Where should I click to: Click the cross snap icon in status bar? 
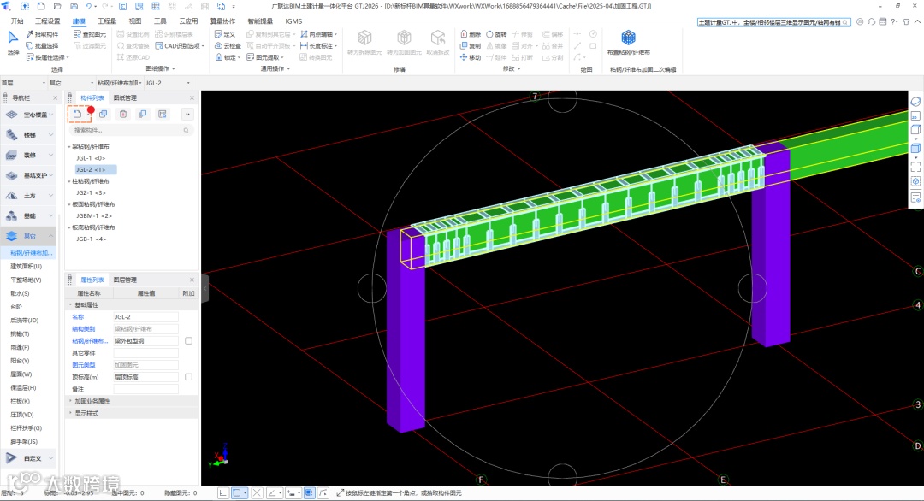pos(257,493)
